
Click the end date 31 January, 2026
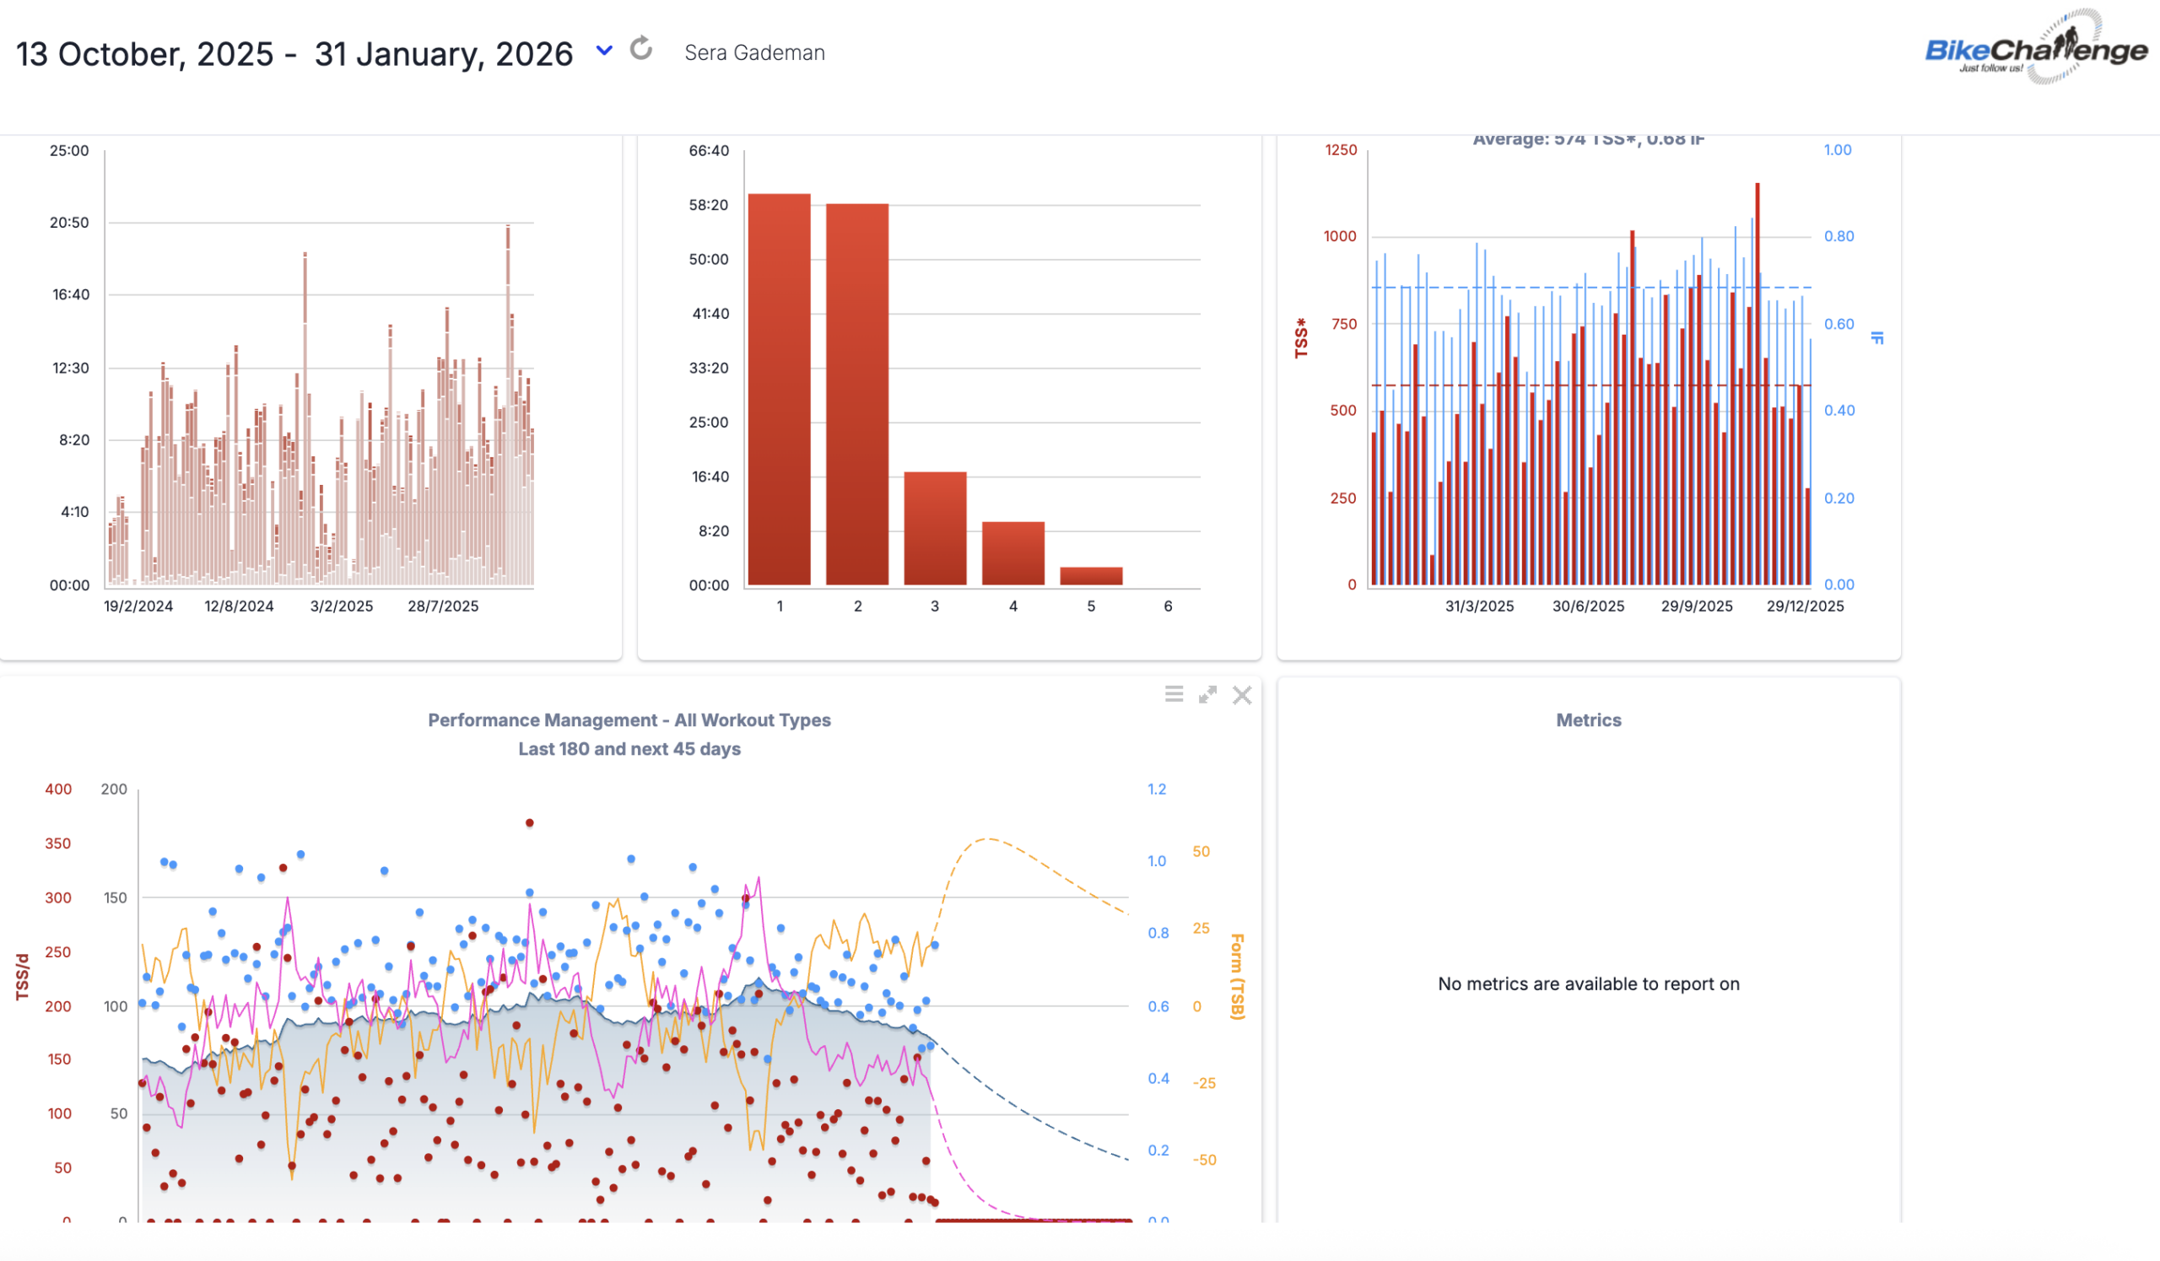[443, 54]
